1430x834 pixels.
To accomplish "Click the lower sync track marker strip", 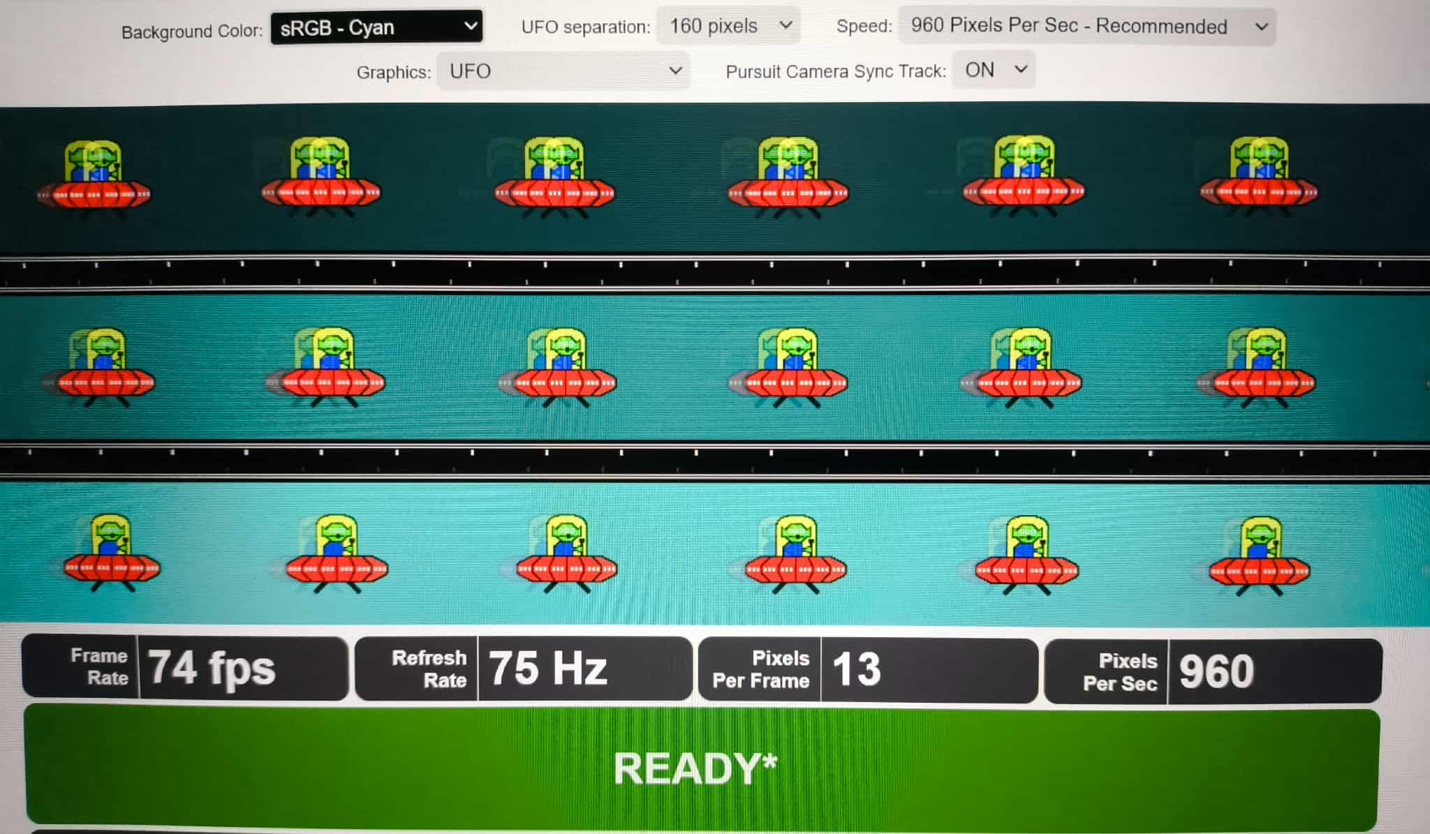I will pyautogui.click(x=715, y=461).
